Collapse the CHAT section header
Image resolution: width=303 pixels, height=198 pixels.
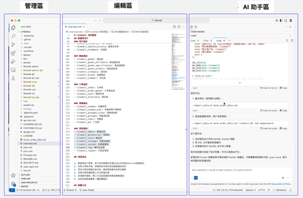point(193,36)
